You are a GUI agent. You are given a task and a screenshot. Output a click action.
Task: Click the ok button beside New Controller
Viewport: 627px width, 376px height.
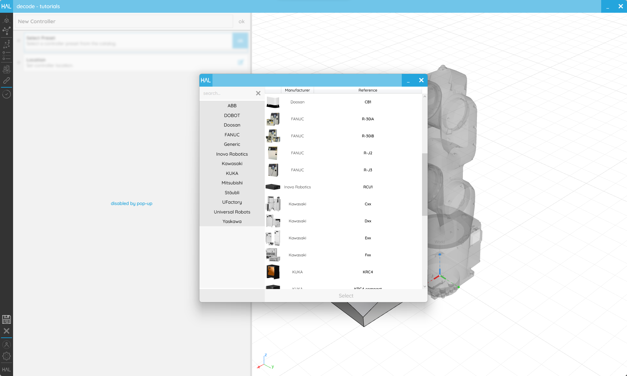[x=242, y=22]
